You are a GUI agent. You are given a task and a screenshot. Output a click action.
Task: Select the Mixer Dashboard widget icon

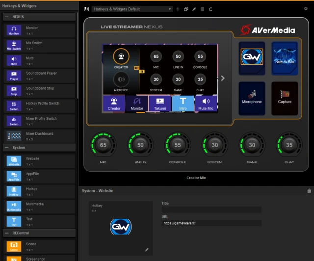tap(14, 136)
